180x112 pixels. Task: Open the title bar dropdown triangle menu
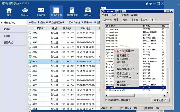[x=151, y=4]
